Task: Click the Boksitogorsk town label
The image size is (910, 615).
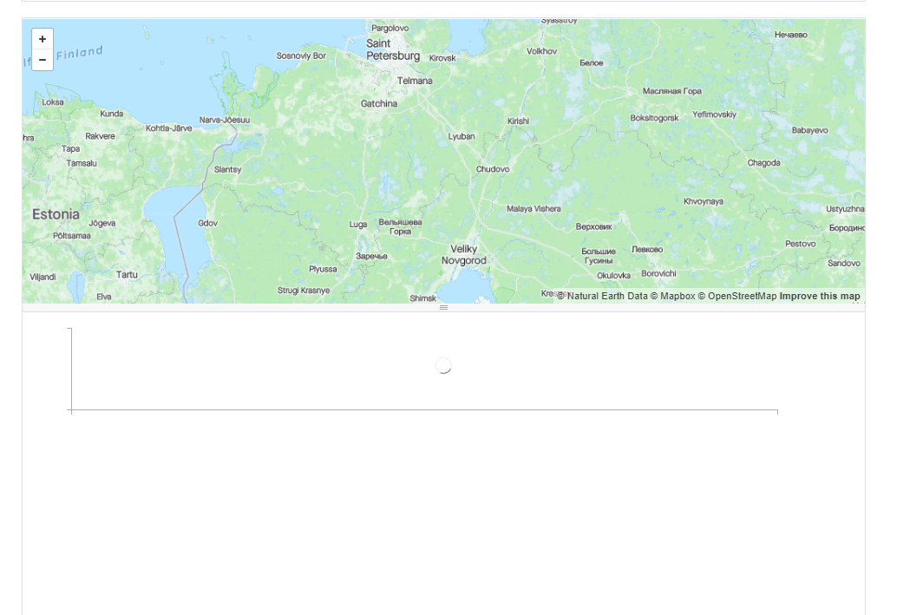Action: pos(654,118)
